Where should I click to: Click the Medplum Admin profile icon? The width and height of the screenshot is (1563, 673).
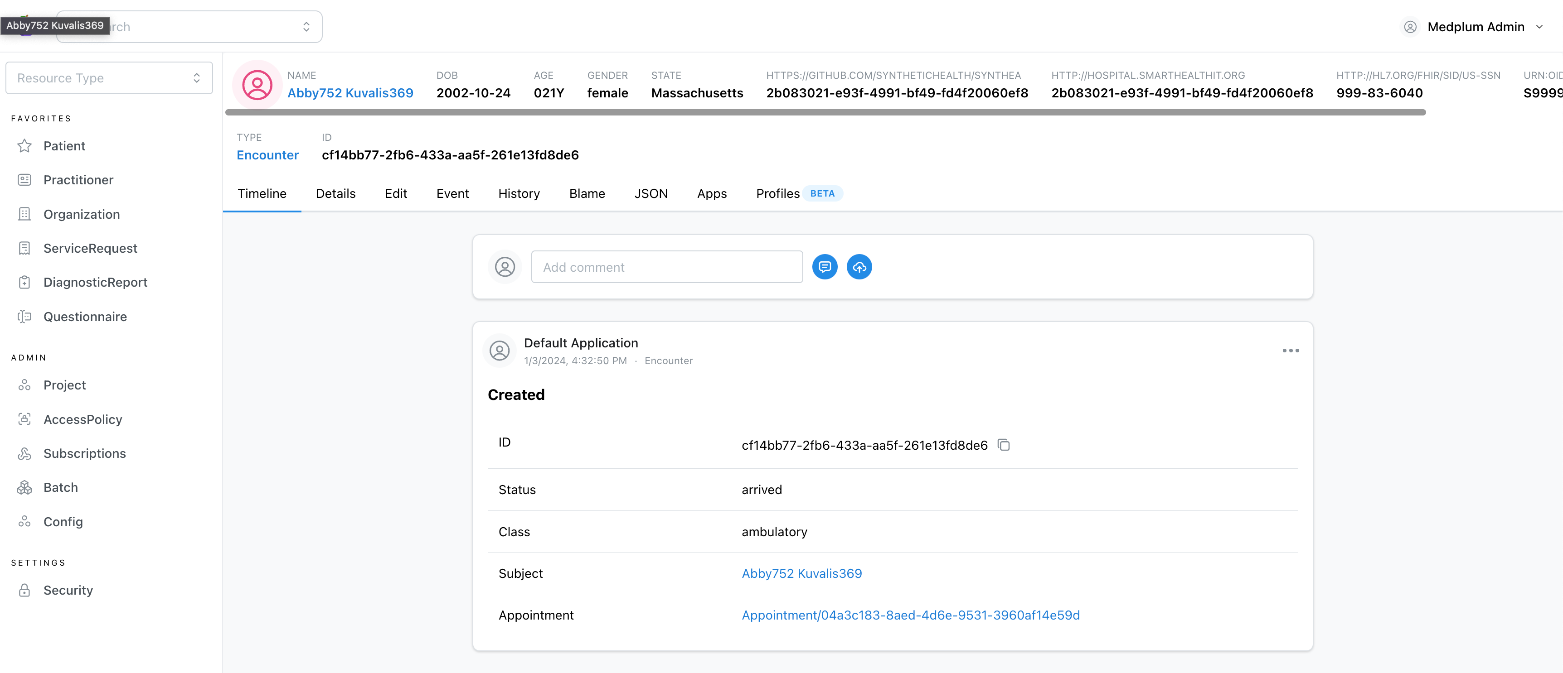[1410, 27]
